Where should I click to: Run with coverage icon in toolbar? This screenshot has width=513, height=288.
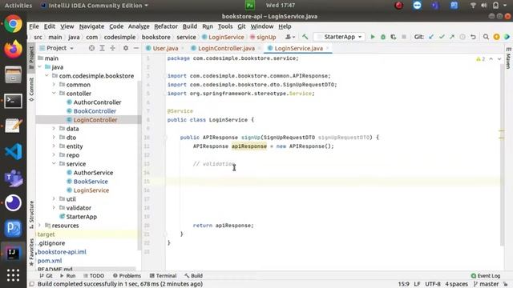click(x=394, y=37)
